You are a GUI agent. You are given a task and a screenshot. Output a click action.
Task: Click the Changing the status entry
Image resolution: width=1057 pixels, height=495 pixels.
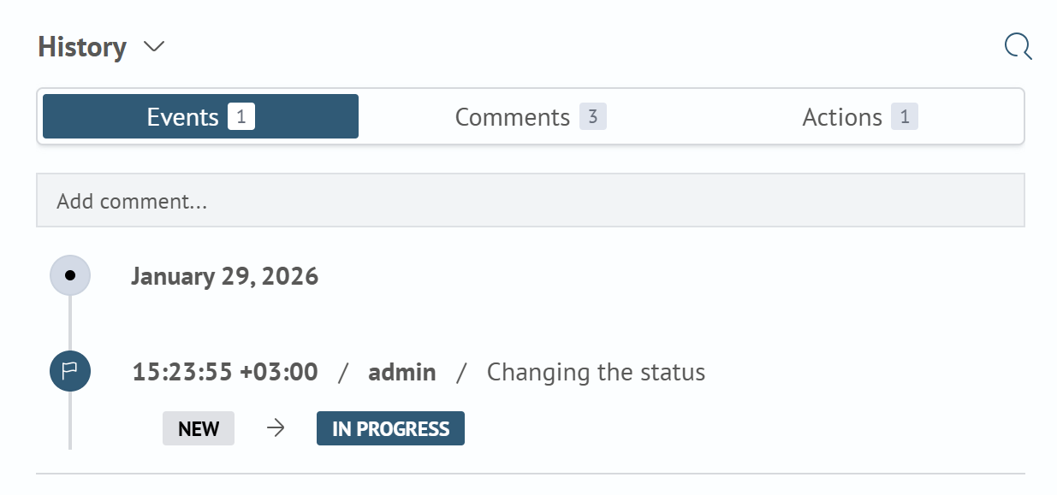[x=596, y=372]
